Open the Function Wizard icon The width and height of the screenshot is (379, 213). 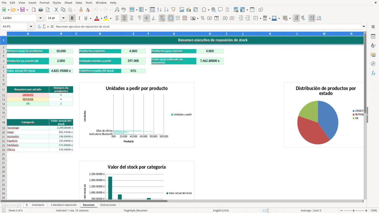[39, 27]
